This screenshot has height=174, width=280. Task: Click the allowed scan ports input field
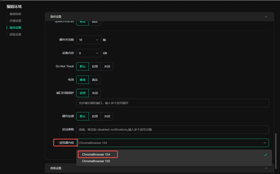172,103
